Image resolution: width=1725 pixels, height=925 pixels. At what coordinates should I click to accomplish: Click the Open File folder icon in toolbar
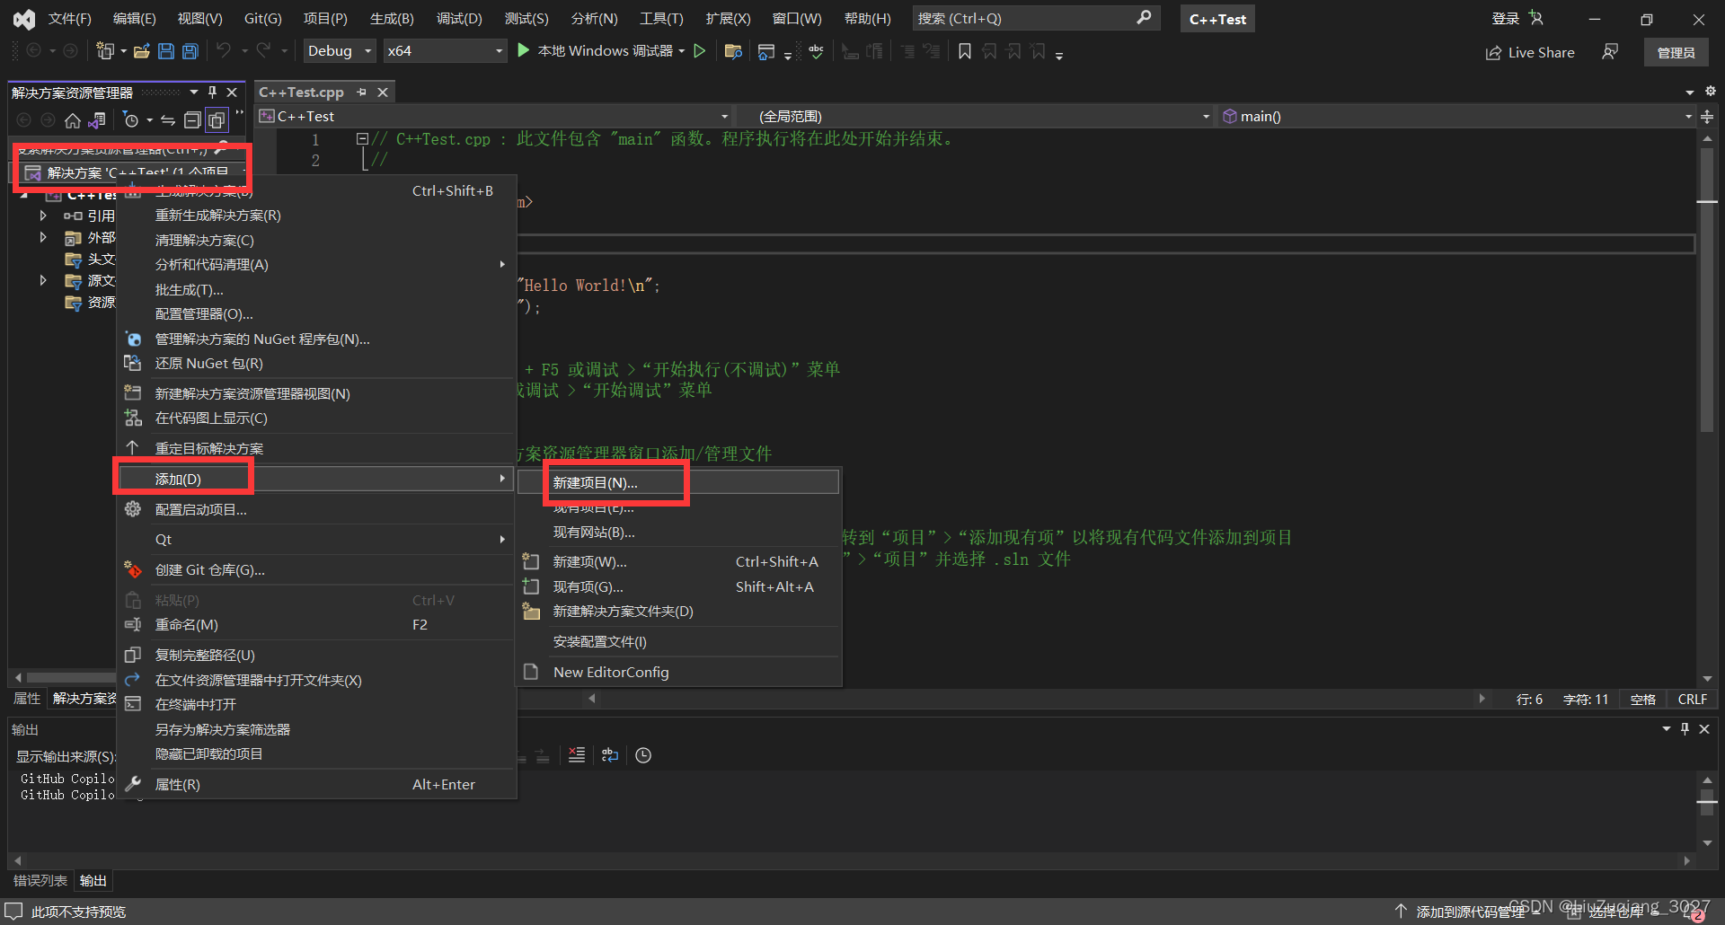pos(142,51)
